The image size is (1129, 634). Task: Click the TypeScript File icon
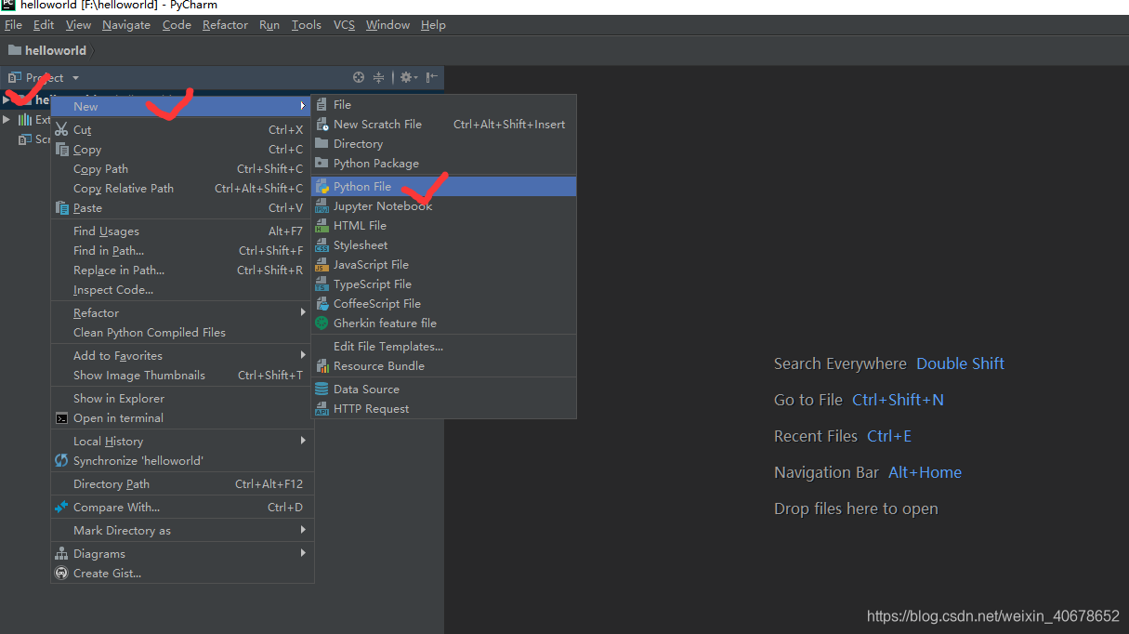click(322, 284)
